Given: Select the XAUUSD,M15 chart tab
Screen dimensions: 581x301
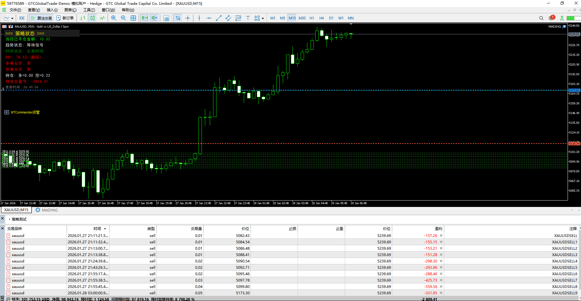Looking at the screenshot, I should [x=16, y=210].
